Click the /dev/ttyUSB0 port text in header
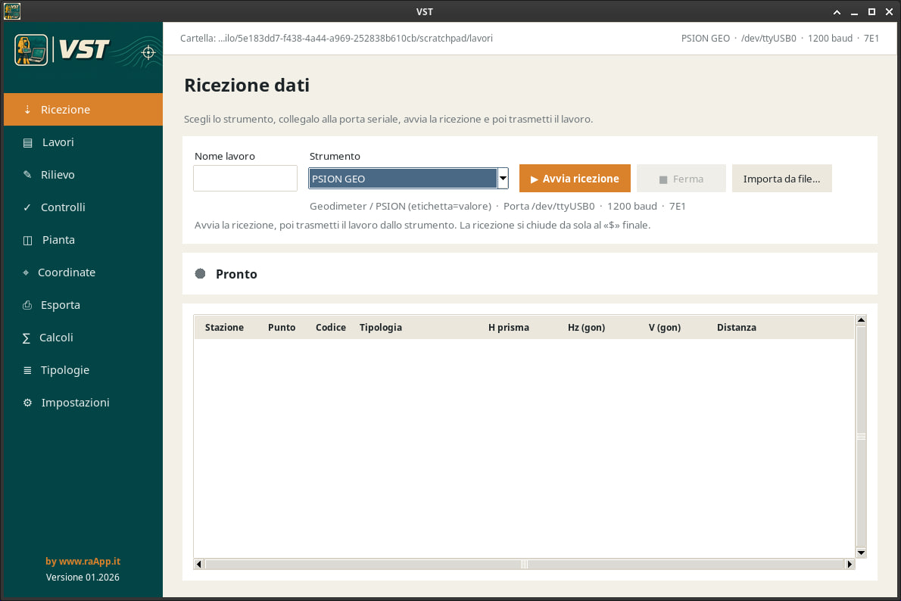The image size is (901, 601). point(768,39)
